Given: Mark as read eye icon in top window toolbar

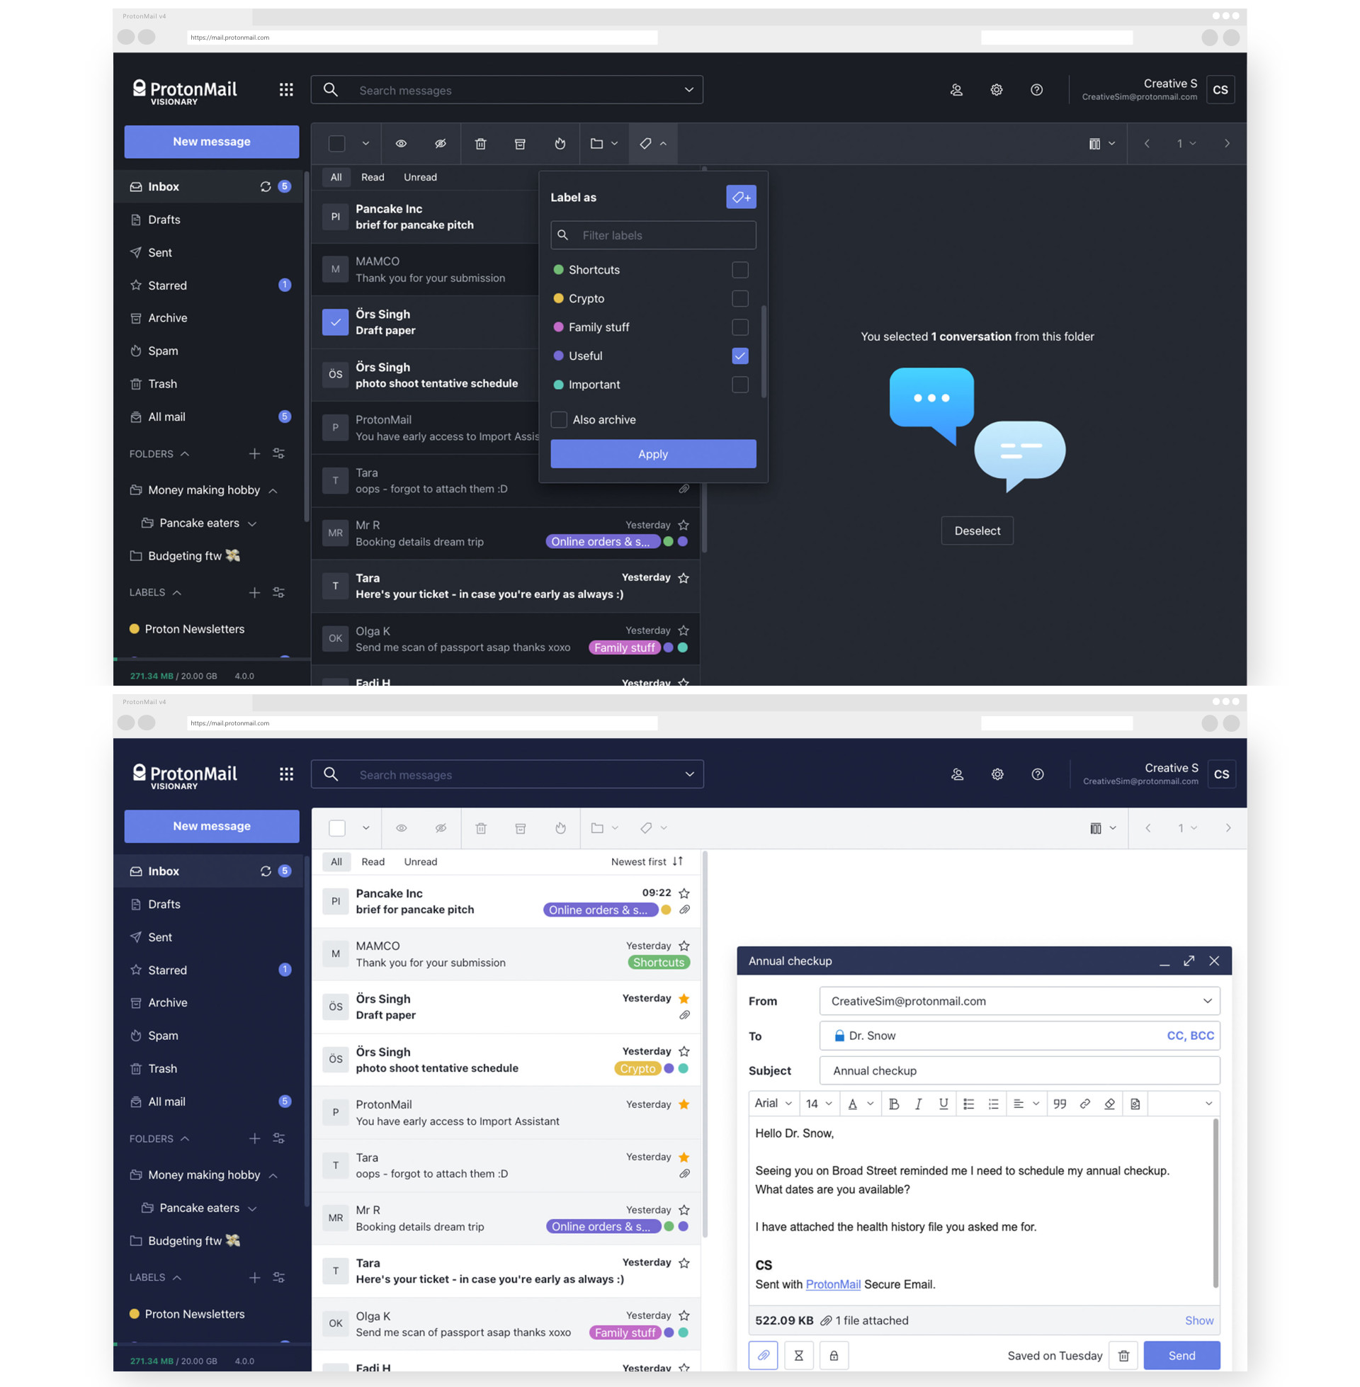Looking at the screenshot, I should point(402,144).
